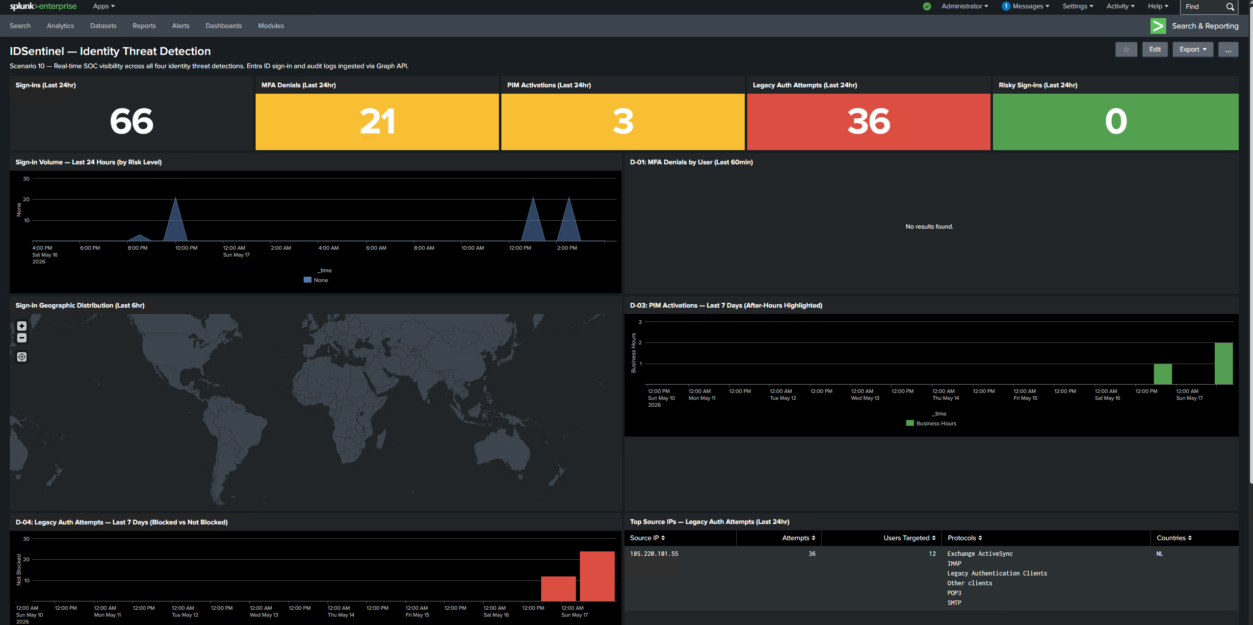Image resolution: width=1253 pixels, height=625 pixels.
Task: Click the SMTP protocol entry
Action: point(954,603)
